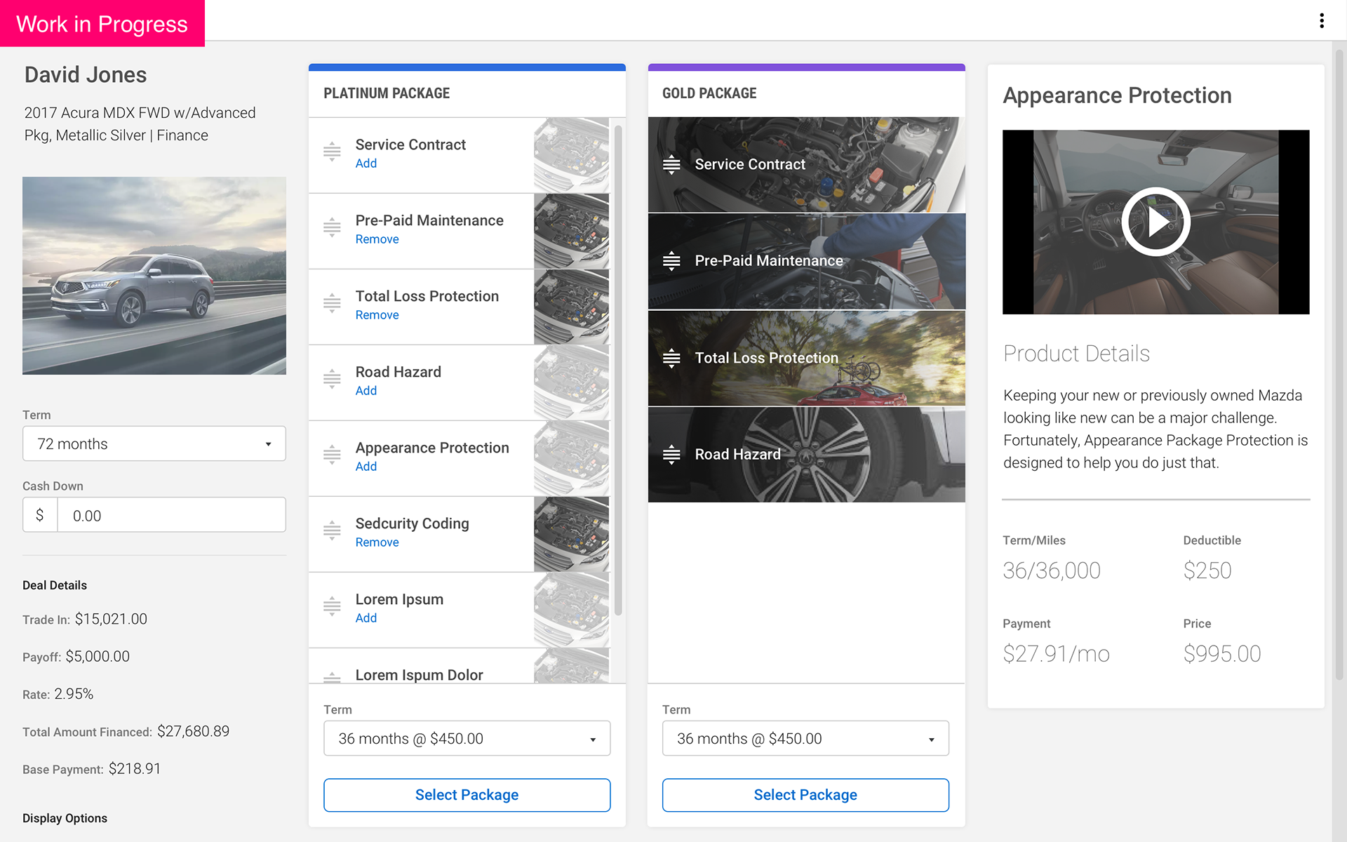Open the Platinum package Term dropdown
The height and width of the screenshot is (842, 1347).
[467, 738]
